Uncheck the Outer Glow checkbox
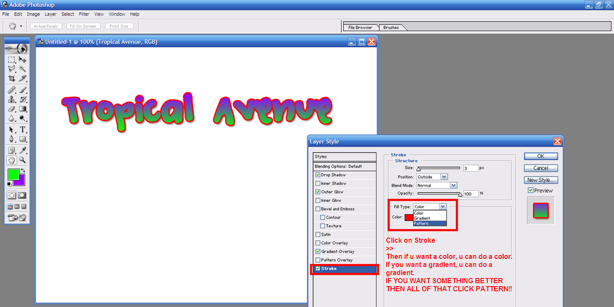 318,192
